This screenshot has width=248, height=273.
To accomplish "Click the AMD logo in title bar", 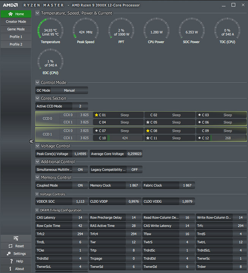I will point(10,5).
